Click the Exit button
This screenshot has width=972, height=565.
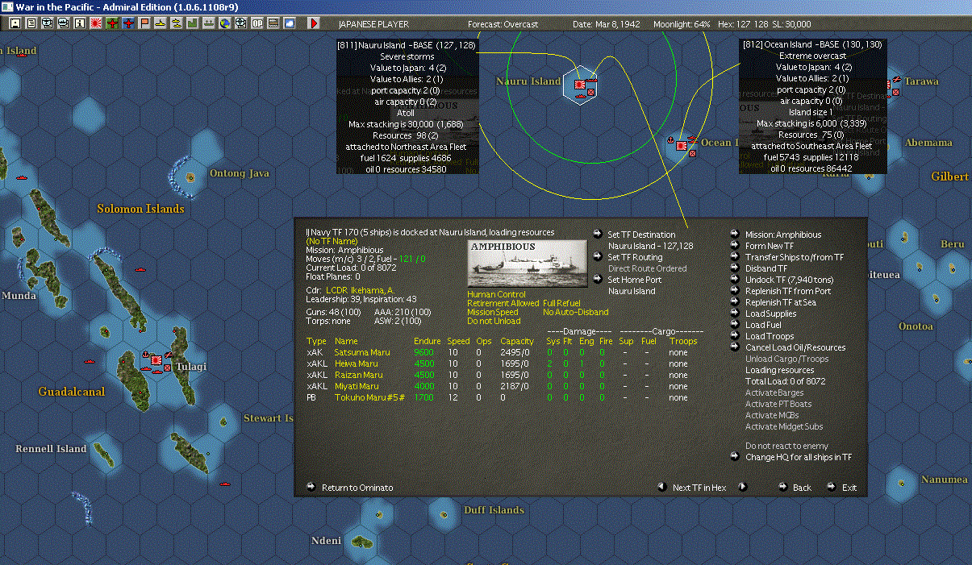849,488
